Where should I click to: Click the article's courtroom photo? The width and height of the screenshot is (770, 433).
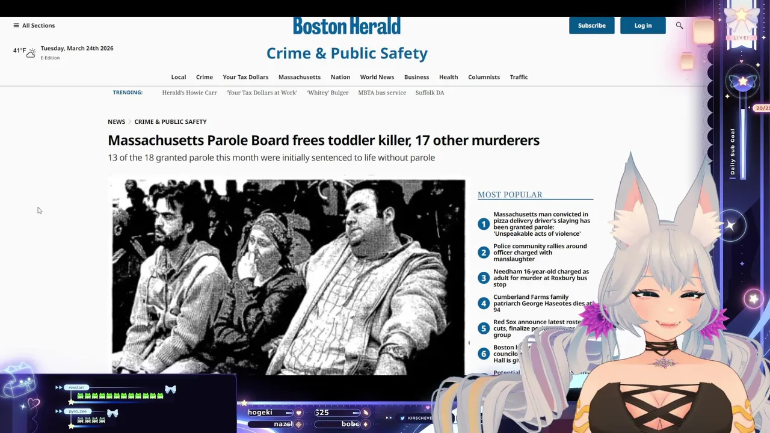[x=288, y=277]
